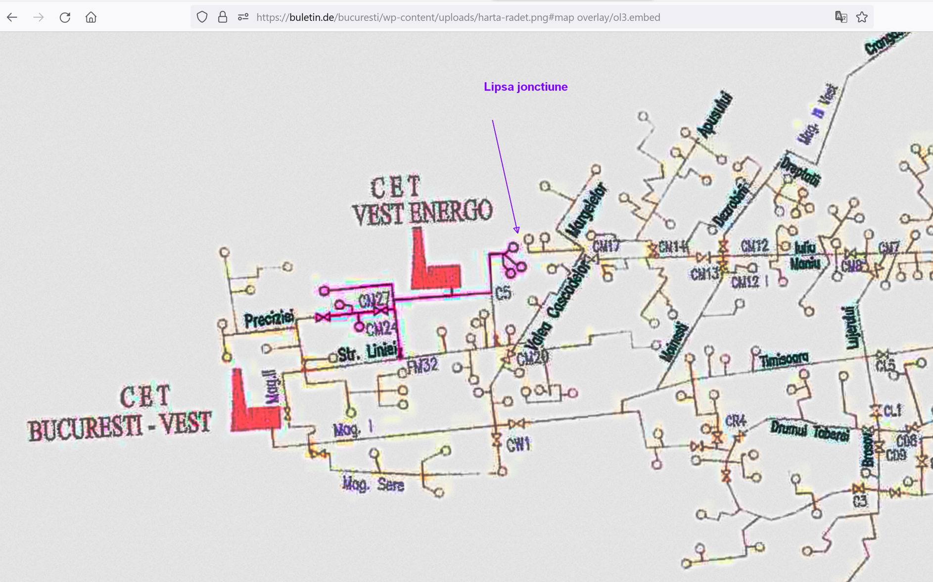Click the forward navigation arrow
This screenshot has width=933, height=582.
(x=39, y=17)
